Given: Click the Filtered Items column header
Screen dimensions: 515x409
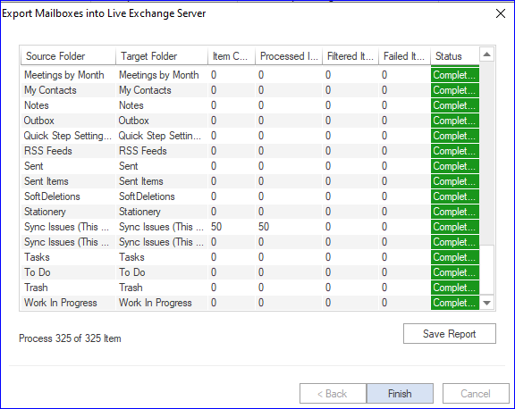Looking at the screenshot, I should point(350,56).
